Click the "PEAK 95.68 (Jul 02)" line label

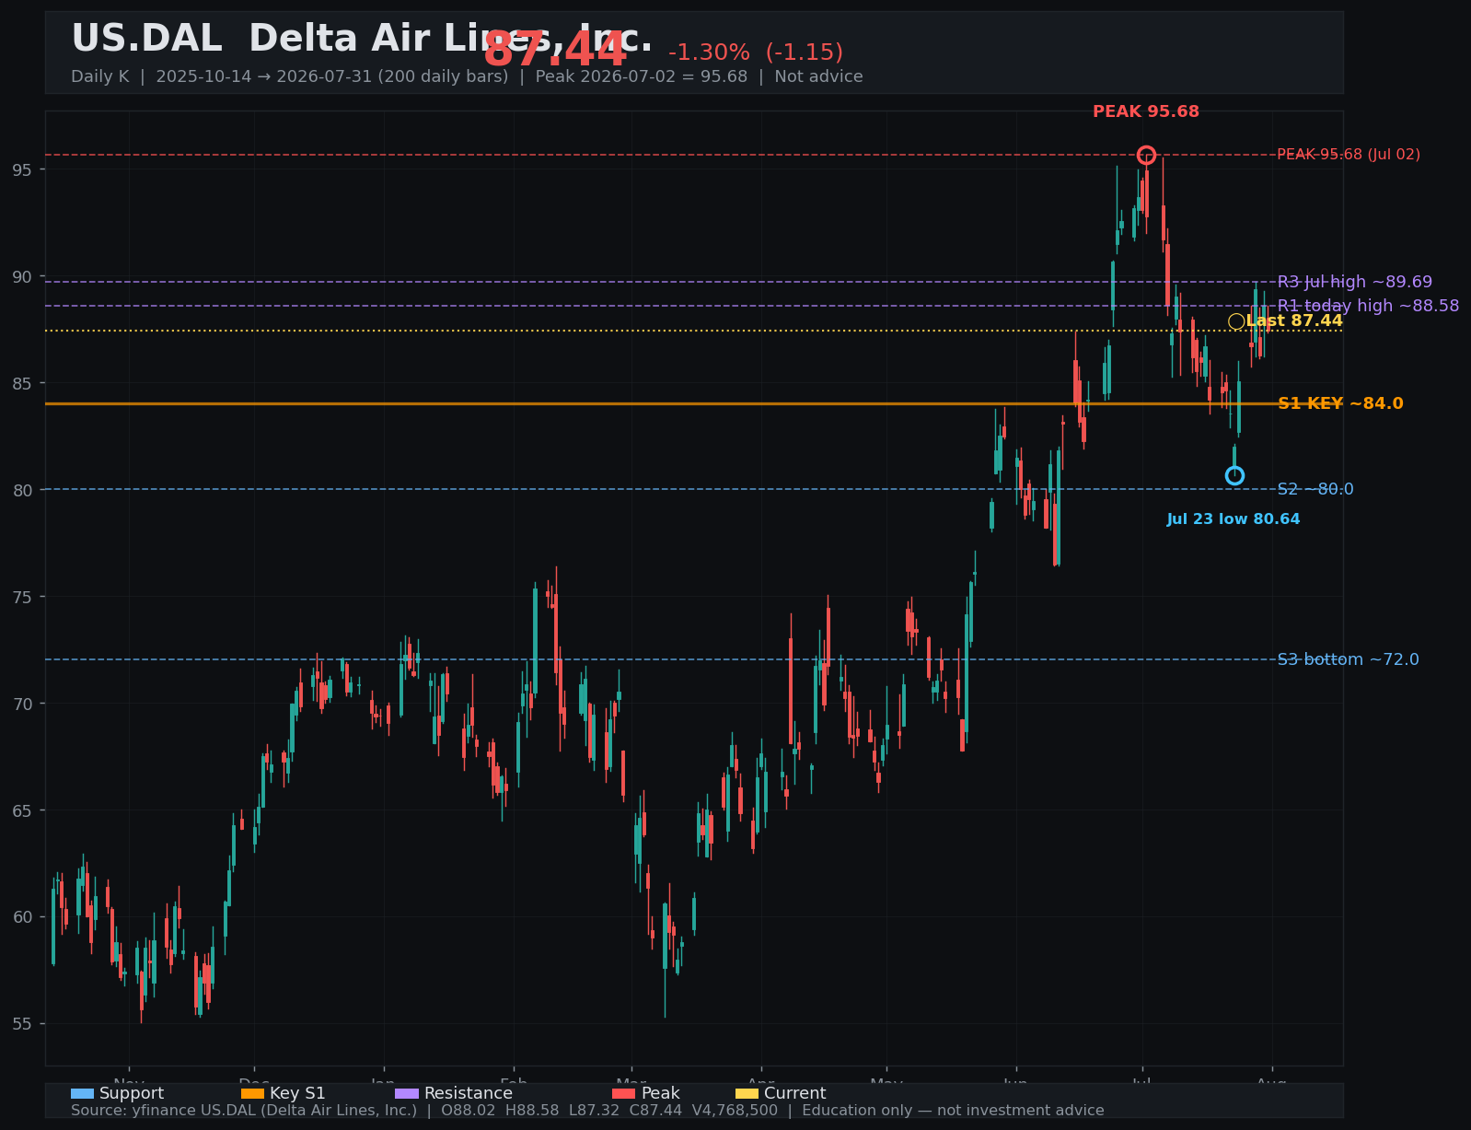coord(1349,155)
